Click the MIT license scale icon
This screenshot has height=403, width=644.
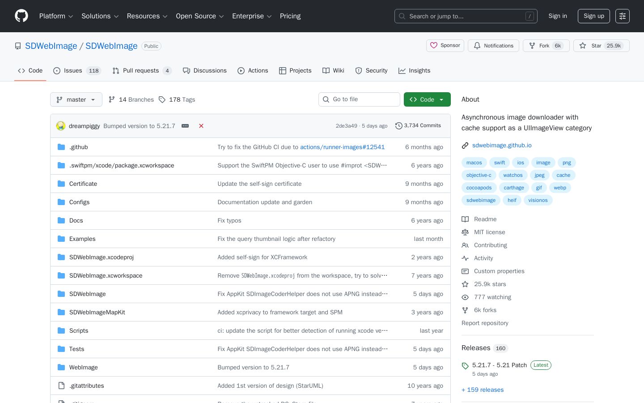point(465,232)
